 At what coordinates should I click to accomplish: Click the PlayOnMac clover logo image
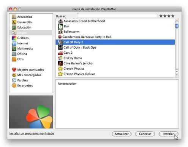(31, 112)
